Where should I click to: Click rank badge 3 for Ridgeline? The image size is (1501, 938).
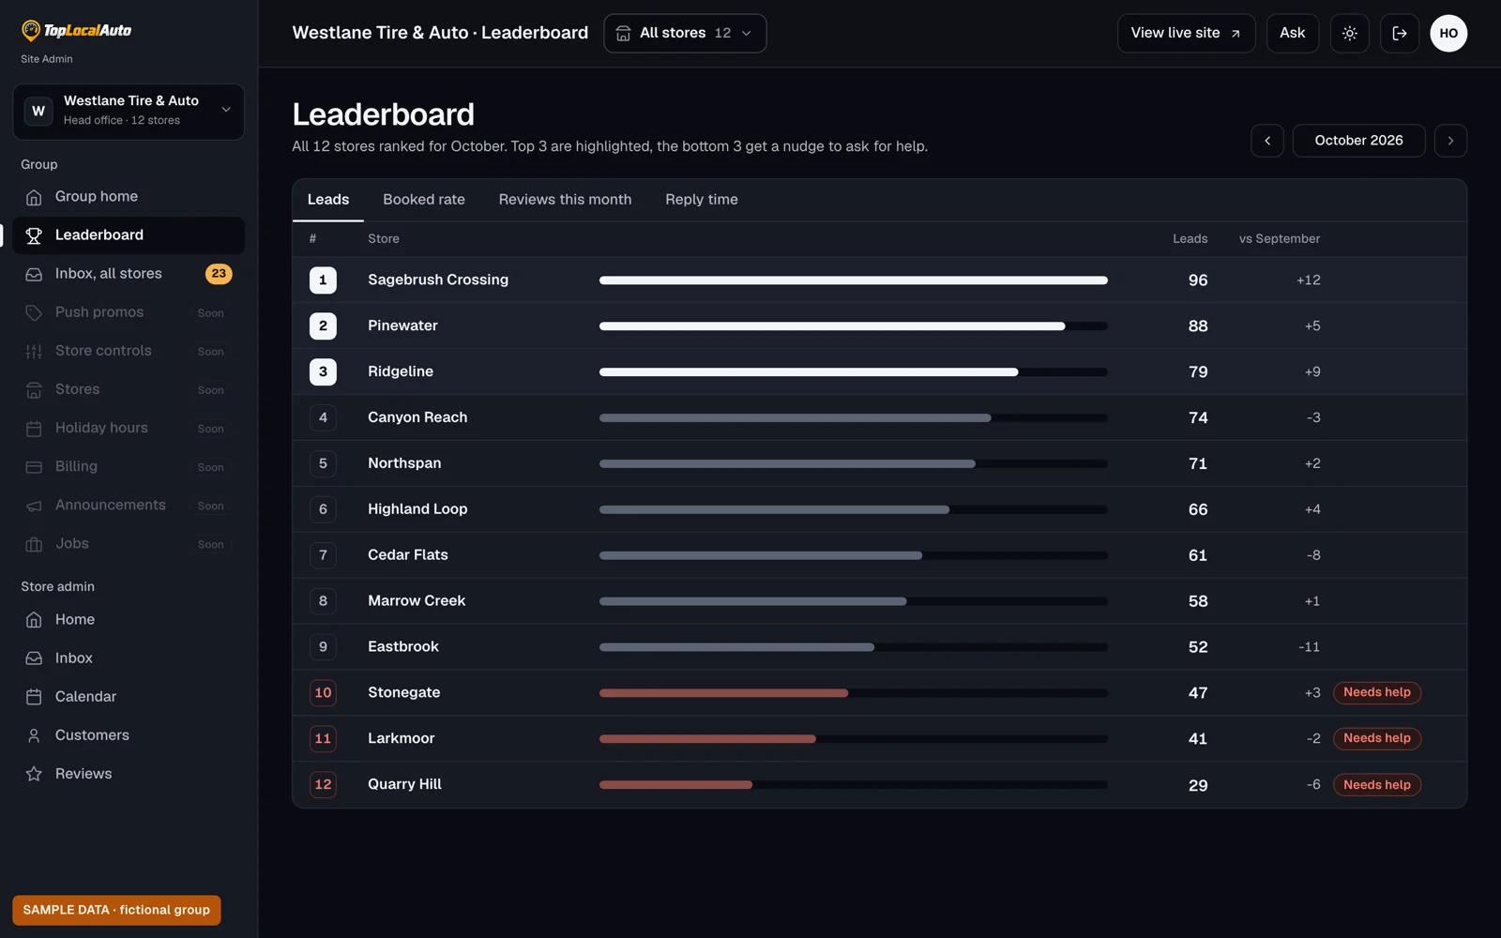tap(323, 372)
